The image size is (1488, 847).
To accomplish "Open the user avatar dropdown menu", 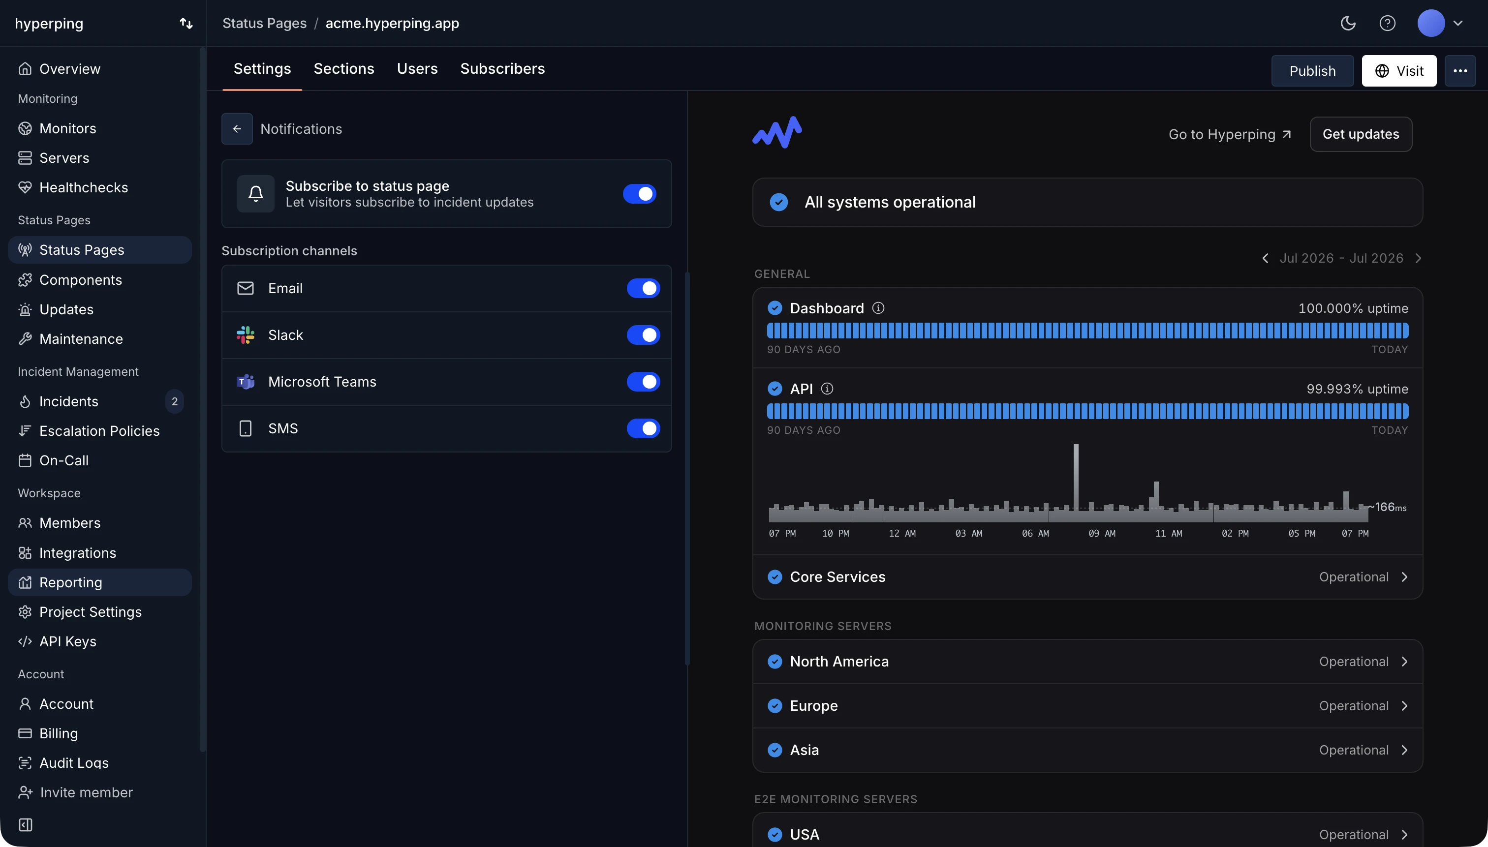I will pos(1440,23).
